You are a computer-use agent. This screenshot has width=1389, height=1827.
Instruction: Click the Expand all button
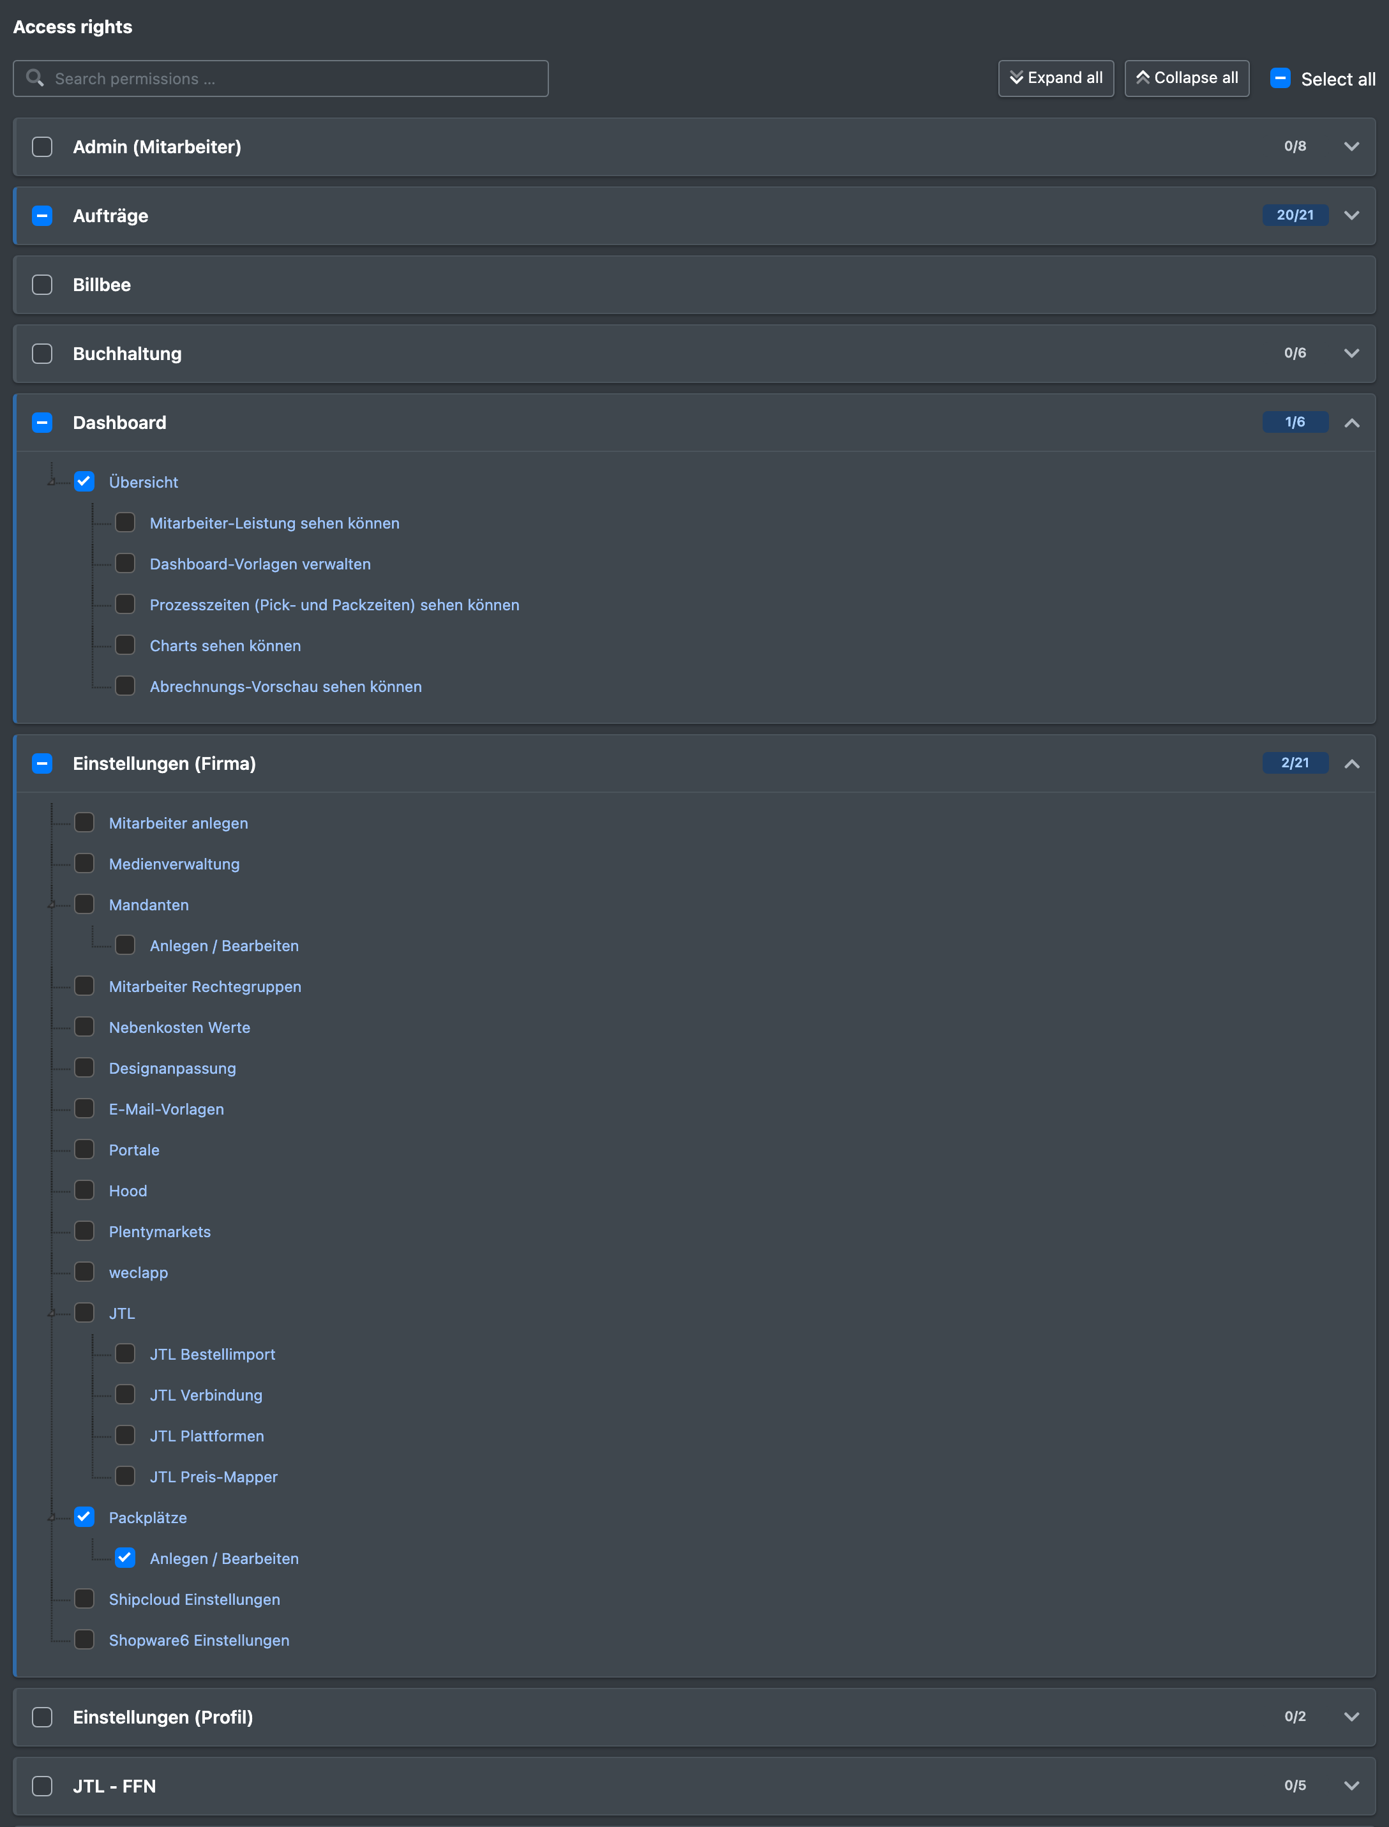point(1056,78)
